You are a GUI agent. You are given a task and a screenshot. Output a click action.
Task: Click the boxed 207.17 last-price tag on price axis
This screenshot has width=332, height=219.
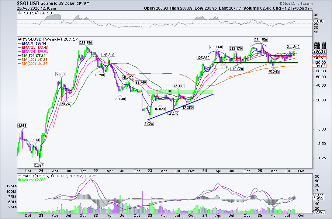(x=320, y=51)
